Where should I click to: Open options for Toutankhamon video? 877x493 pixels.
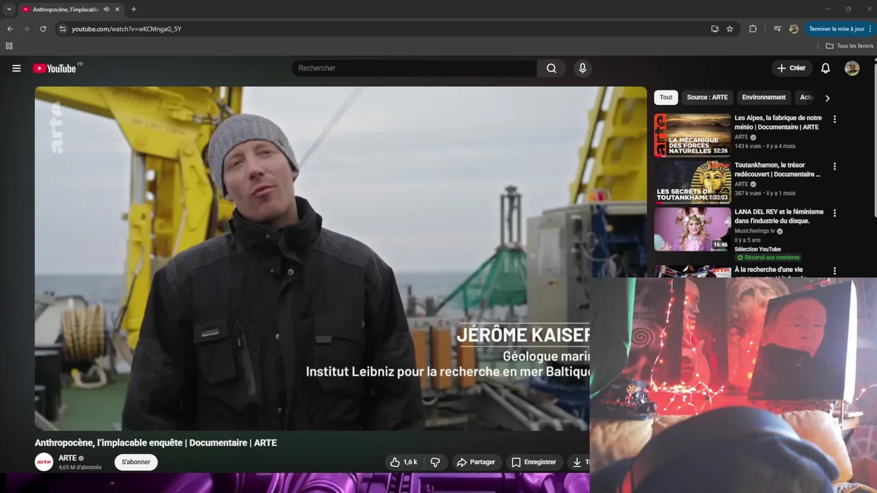click(834, 166)
